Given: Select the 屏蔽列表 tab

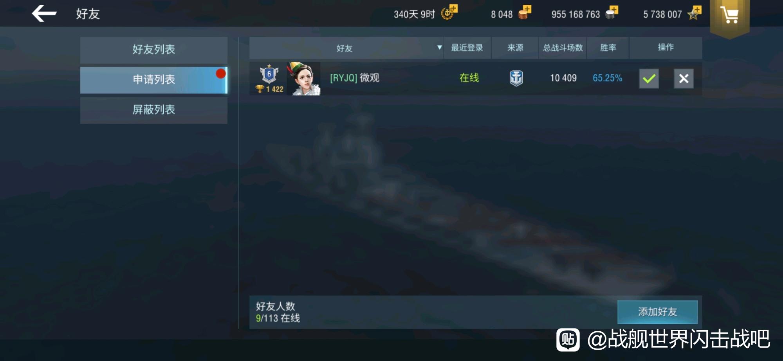Looking at the screenshot, I should [154, 110].
